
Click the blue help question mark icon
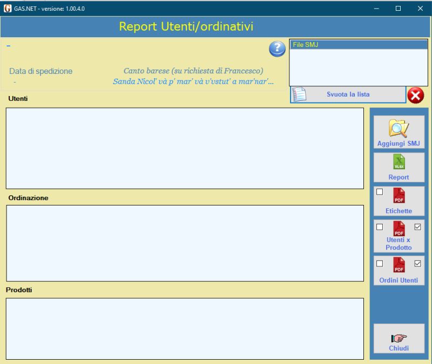pos(277,49)
